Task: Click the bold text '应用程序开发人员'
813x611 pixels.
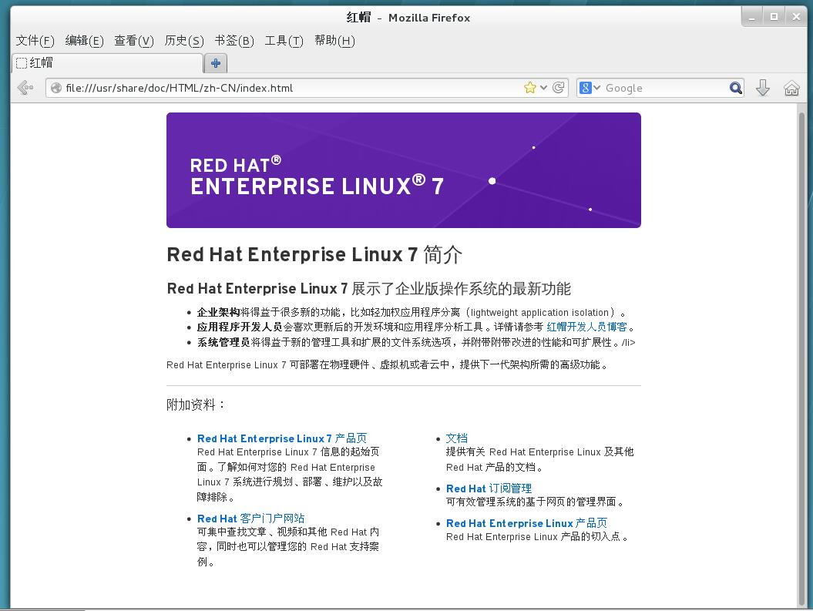Action: [x=240, y=327]
